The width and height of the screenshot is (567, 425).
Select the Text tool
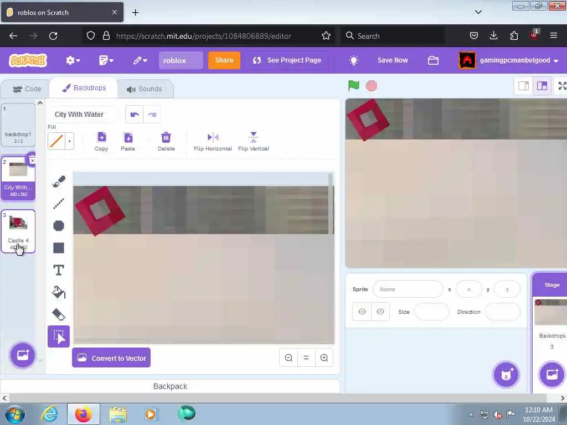click(x=59, y=270)
